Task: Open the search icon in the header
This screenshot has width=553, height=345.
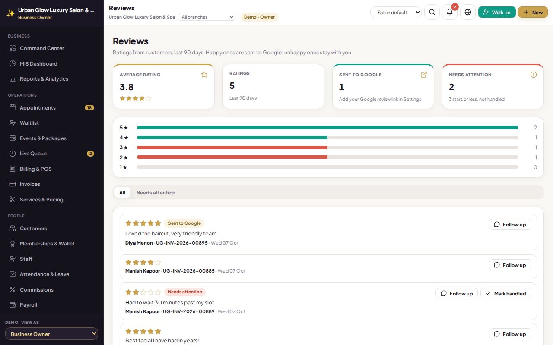Action: [432, 12]
